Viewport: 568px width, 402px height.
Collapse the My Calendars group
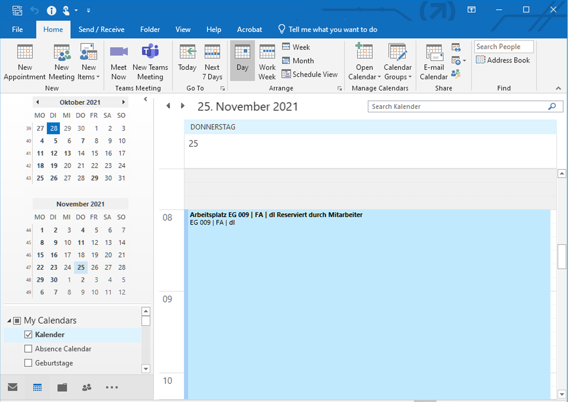[9, 321]
